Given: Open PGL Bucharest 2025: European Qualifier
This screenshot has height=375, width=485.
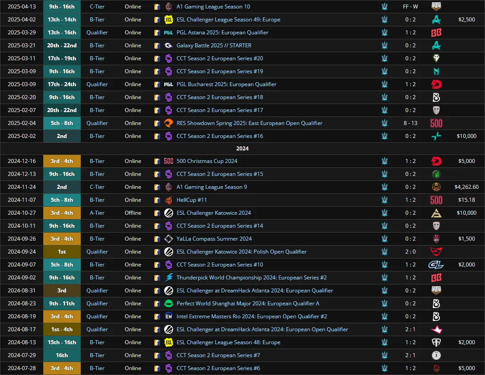Looking at the screenshot, I should (x=226, y=84).
